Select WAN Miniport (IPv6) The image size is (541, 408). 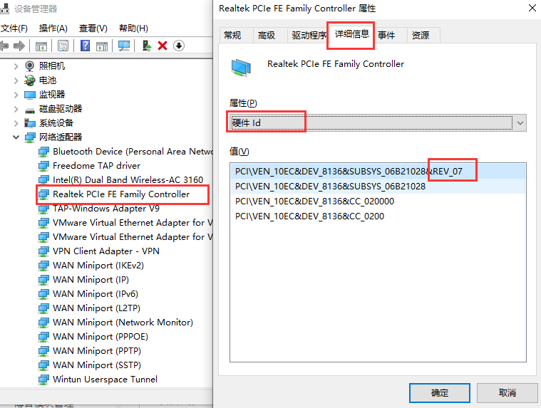tap(96, 294)
